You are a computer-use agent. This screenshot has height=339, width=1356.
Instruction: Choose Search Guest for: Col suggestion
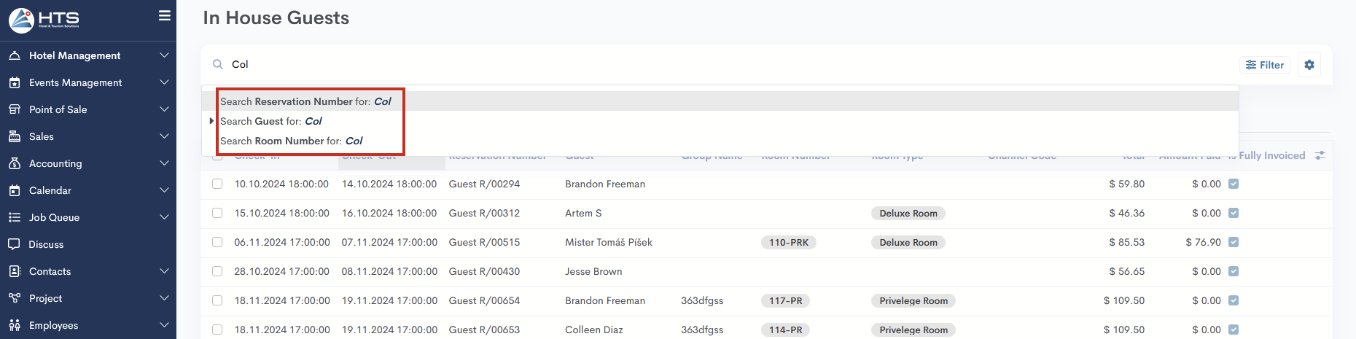tap(271, 121)
